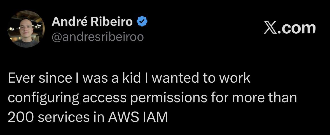Click the @andresribeiroo handle
The height and width of the screenshot is (135, 330).
(x=98, y=37)
